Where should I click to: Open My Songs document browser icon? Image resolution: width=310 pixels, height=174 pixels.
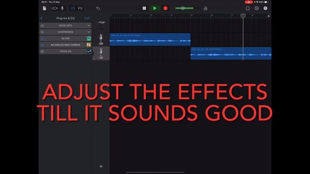tap(45, 8)
